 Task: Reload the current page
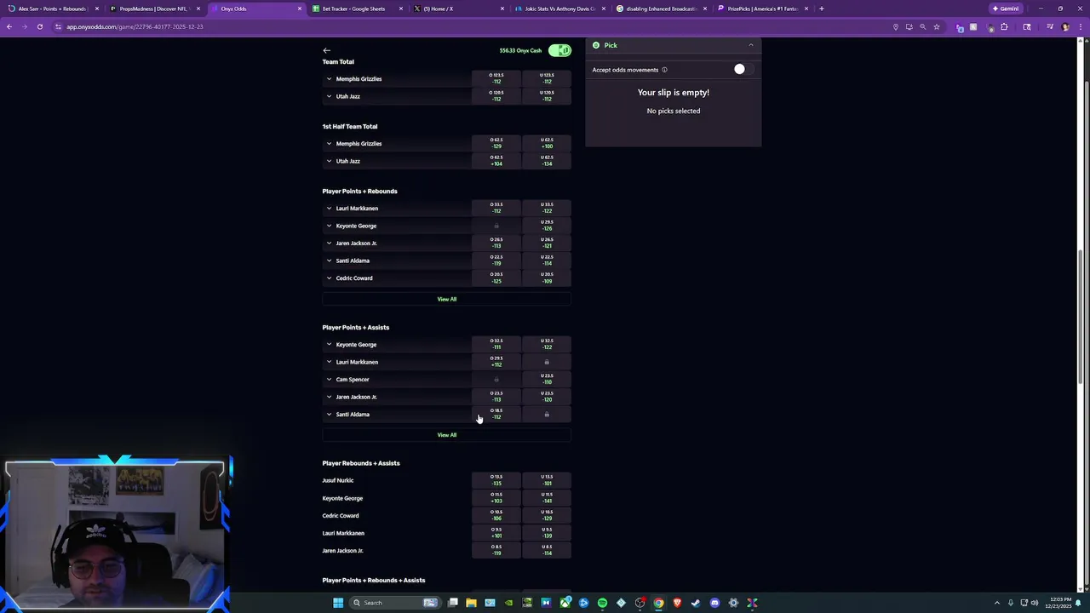pos(40,26)
